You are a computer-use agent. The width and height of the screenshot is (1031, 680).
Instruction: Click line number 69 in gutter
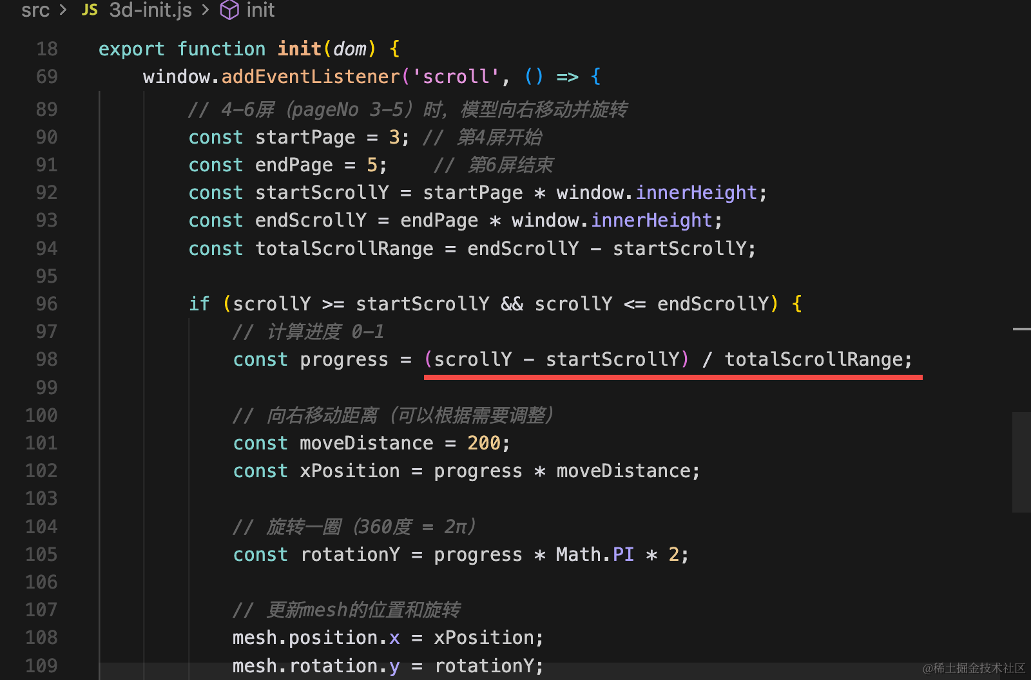point(47,77)
